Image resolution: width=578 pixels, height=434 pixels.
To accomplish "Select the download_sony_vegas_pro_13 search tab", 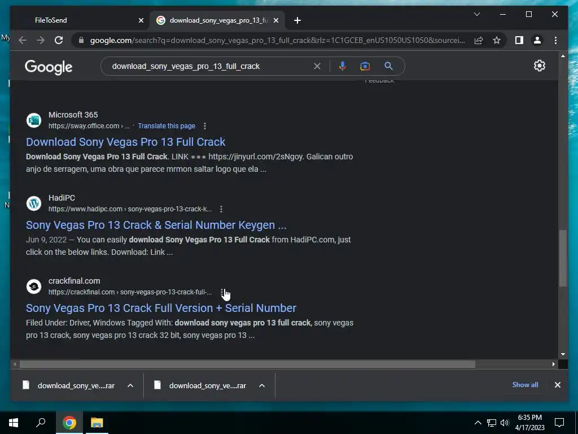I will coord(218,20).
